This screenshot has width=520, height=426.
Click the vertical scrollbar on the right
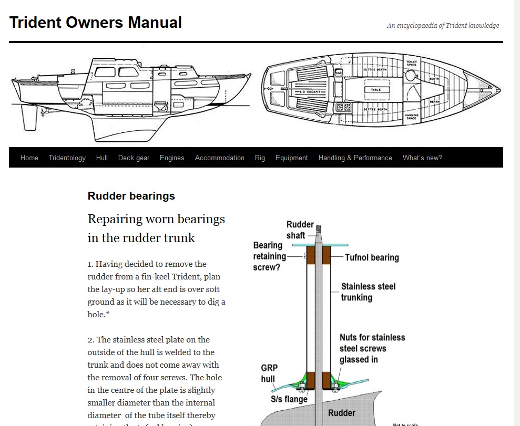pyautogui.click(x=516, y=210)
